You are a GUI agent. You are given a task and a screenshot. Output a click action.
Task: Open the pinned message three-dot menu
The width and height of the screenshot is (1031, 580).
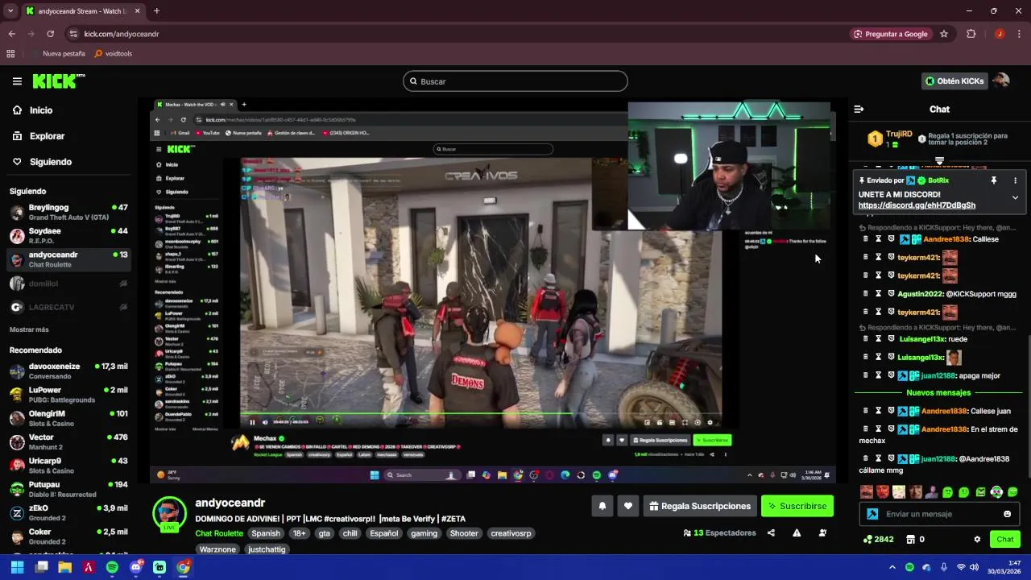(x=1015, y=180)
